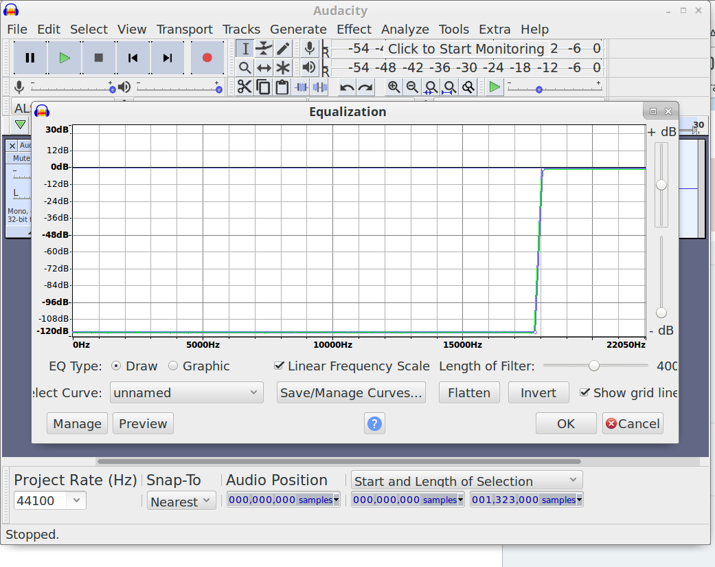Image resolution: width=715 pixels, height=567 pixels.
Task: Open the Snap-To Nearest dropdown
Action: pos(181,502)
